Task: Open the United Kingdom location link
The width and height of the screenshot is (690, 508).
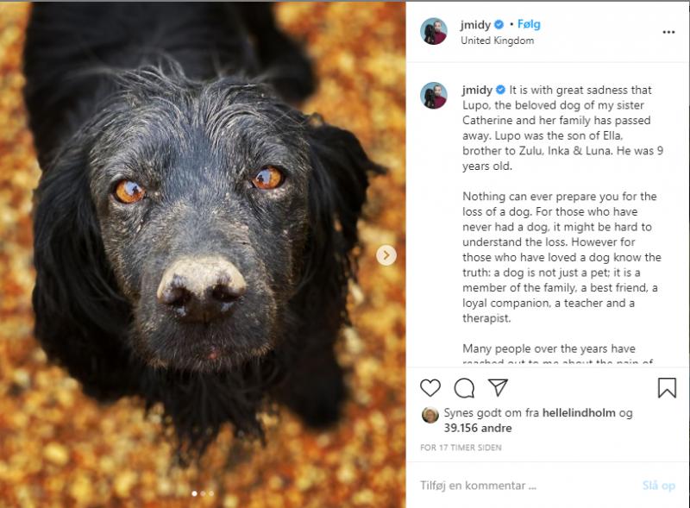Action: pyautogui.click(x=498, y=41)
